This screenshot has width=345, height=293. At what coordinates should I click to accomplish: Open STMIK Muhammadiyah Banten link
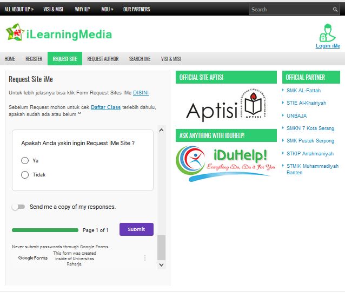(x=313, y=169)
